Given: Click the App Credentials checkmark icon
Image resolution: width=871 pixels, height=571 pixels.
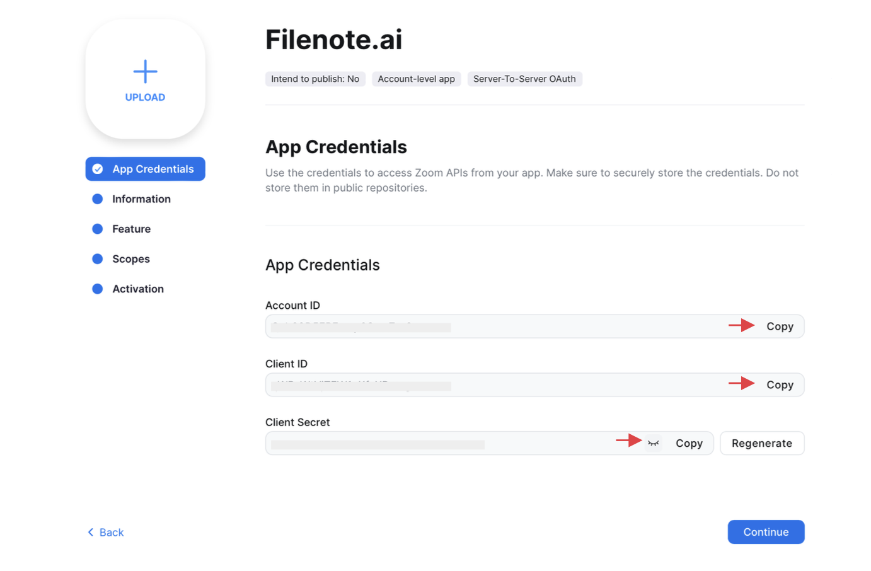Looking at the screenshot, I should click(98, 169).
